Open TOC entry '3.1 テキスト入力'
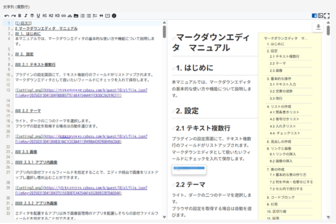Viewport: 336px width, 224px height. coord(283,85)
